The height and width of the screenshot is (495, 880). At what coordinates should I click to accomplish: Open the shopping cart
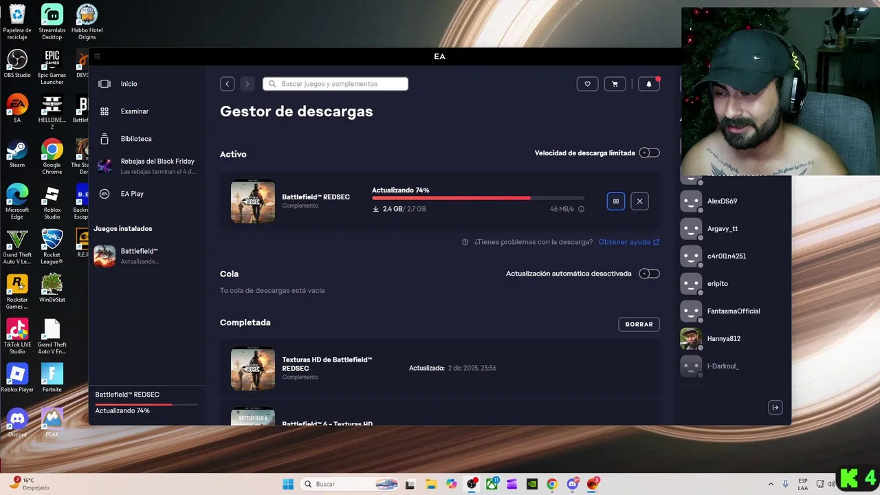coord(615,84)
